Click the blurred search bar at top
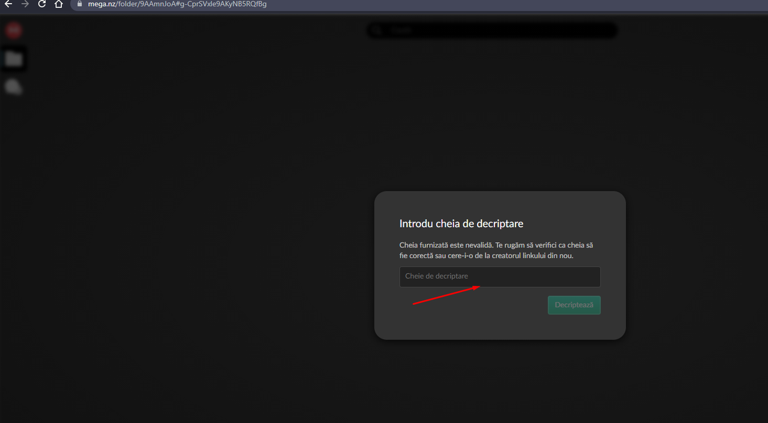This screenshot has height=423, width=768. tap(492, 30)
